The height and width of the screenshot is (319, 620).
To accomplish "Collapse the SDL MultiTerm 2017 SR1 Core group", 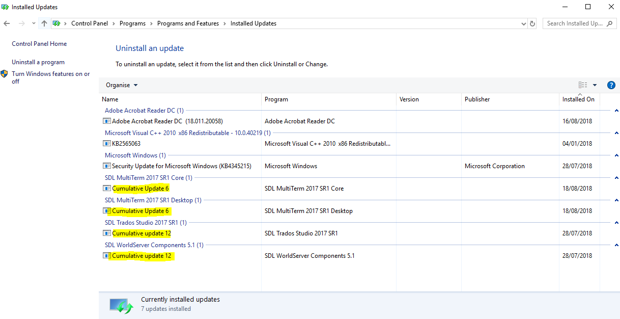I will [616, 178].
